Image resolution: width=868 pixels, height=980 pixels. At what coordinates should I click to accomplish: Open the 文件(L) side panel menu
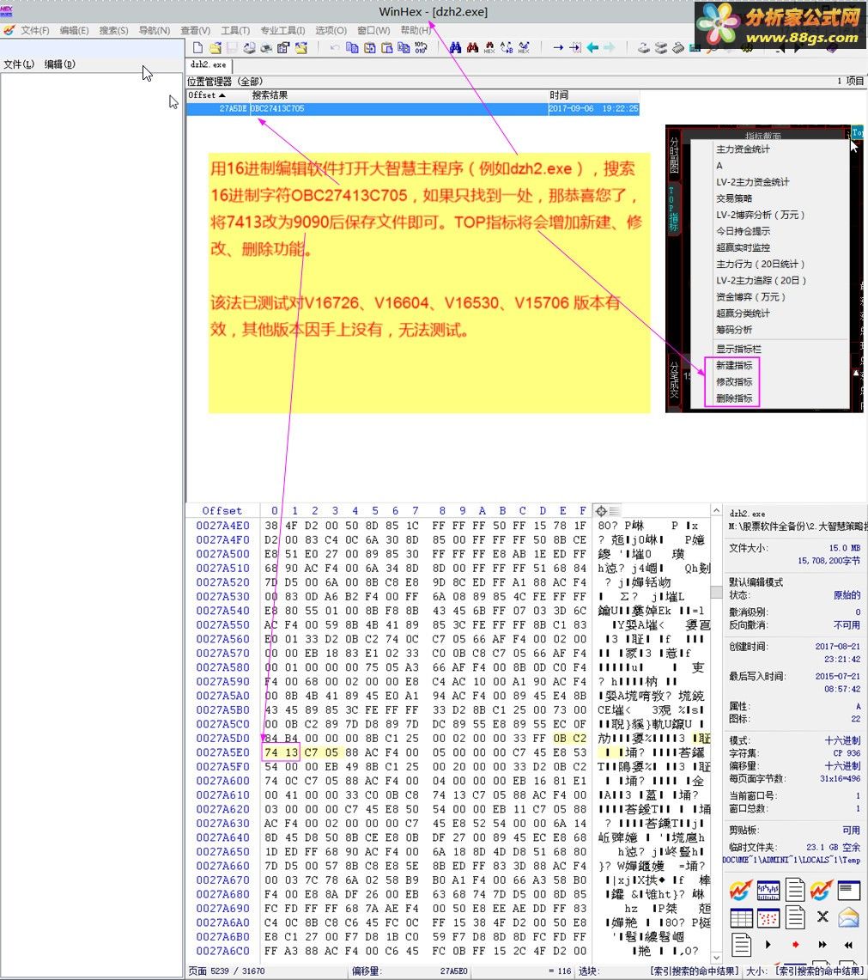click(x=19, y=64)
